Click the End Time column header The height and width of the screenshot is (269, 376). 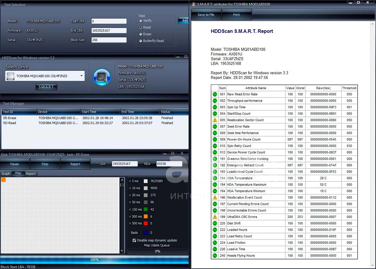[x=140, y=112]
